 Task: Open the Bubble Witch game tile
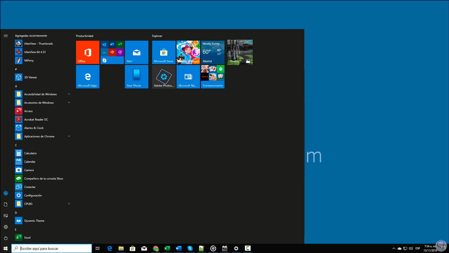tap(188, 52)
